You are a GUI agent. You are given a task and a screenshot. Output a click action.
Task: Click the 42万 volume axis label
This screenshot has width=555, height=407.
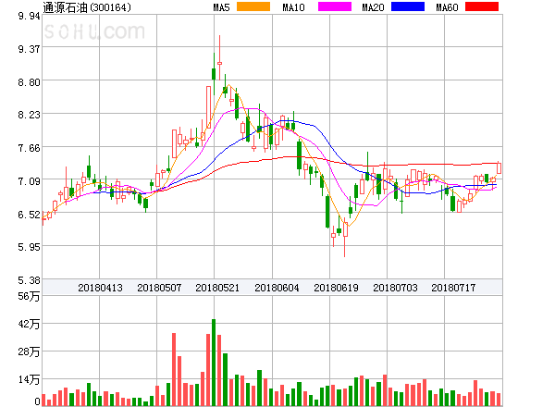(x=29, y=324)
